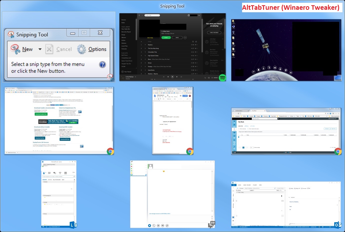Screen dimensions: 345x232
Task: Toggle shuffle in the Spotify player
Action: point(164,77)
